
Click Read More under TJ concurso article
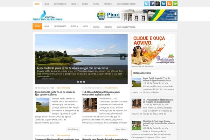[x=120, y=129]
